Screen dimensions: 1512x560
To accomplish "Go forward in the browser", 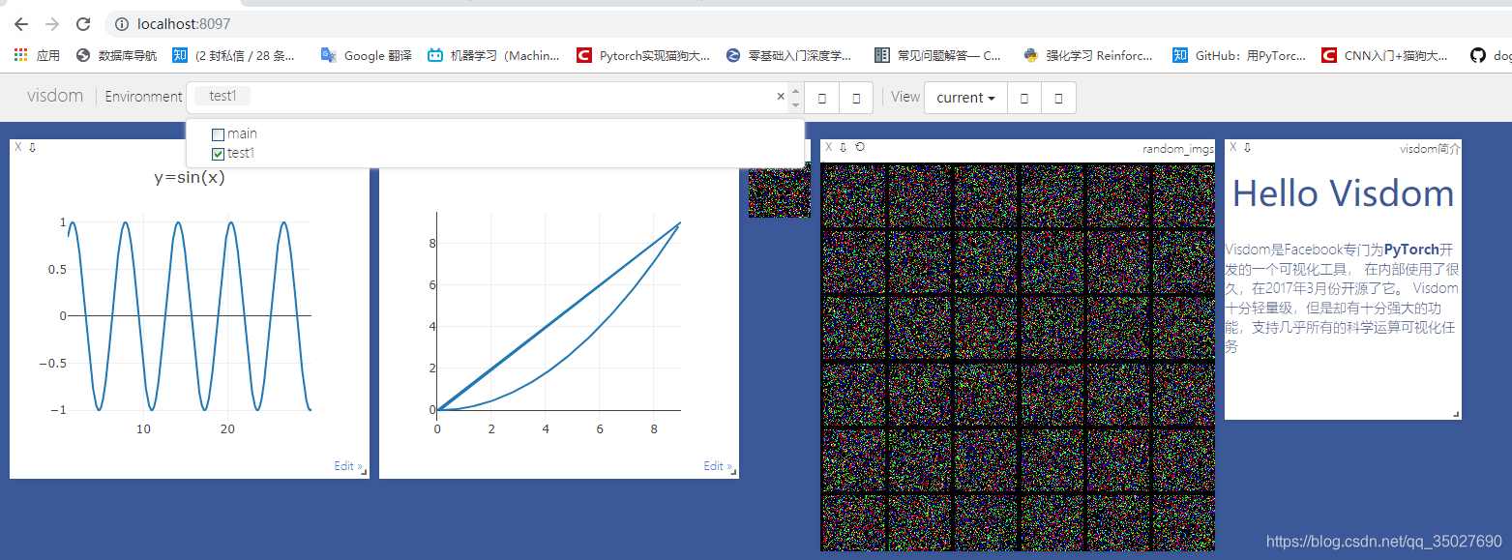I will pyautogui.click(x=52, y=24).
